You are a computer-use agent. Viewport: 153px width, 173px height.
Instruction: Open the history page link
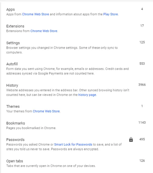(x=87, y=95)
